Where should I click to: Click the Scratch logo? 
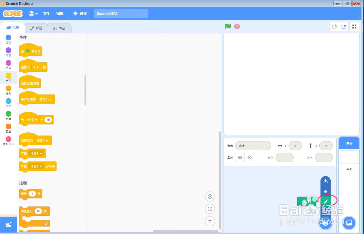click(13, 14)
